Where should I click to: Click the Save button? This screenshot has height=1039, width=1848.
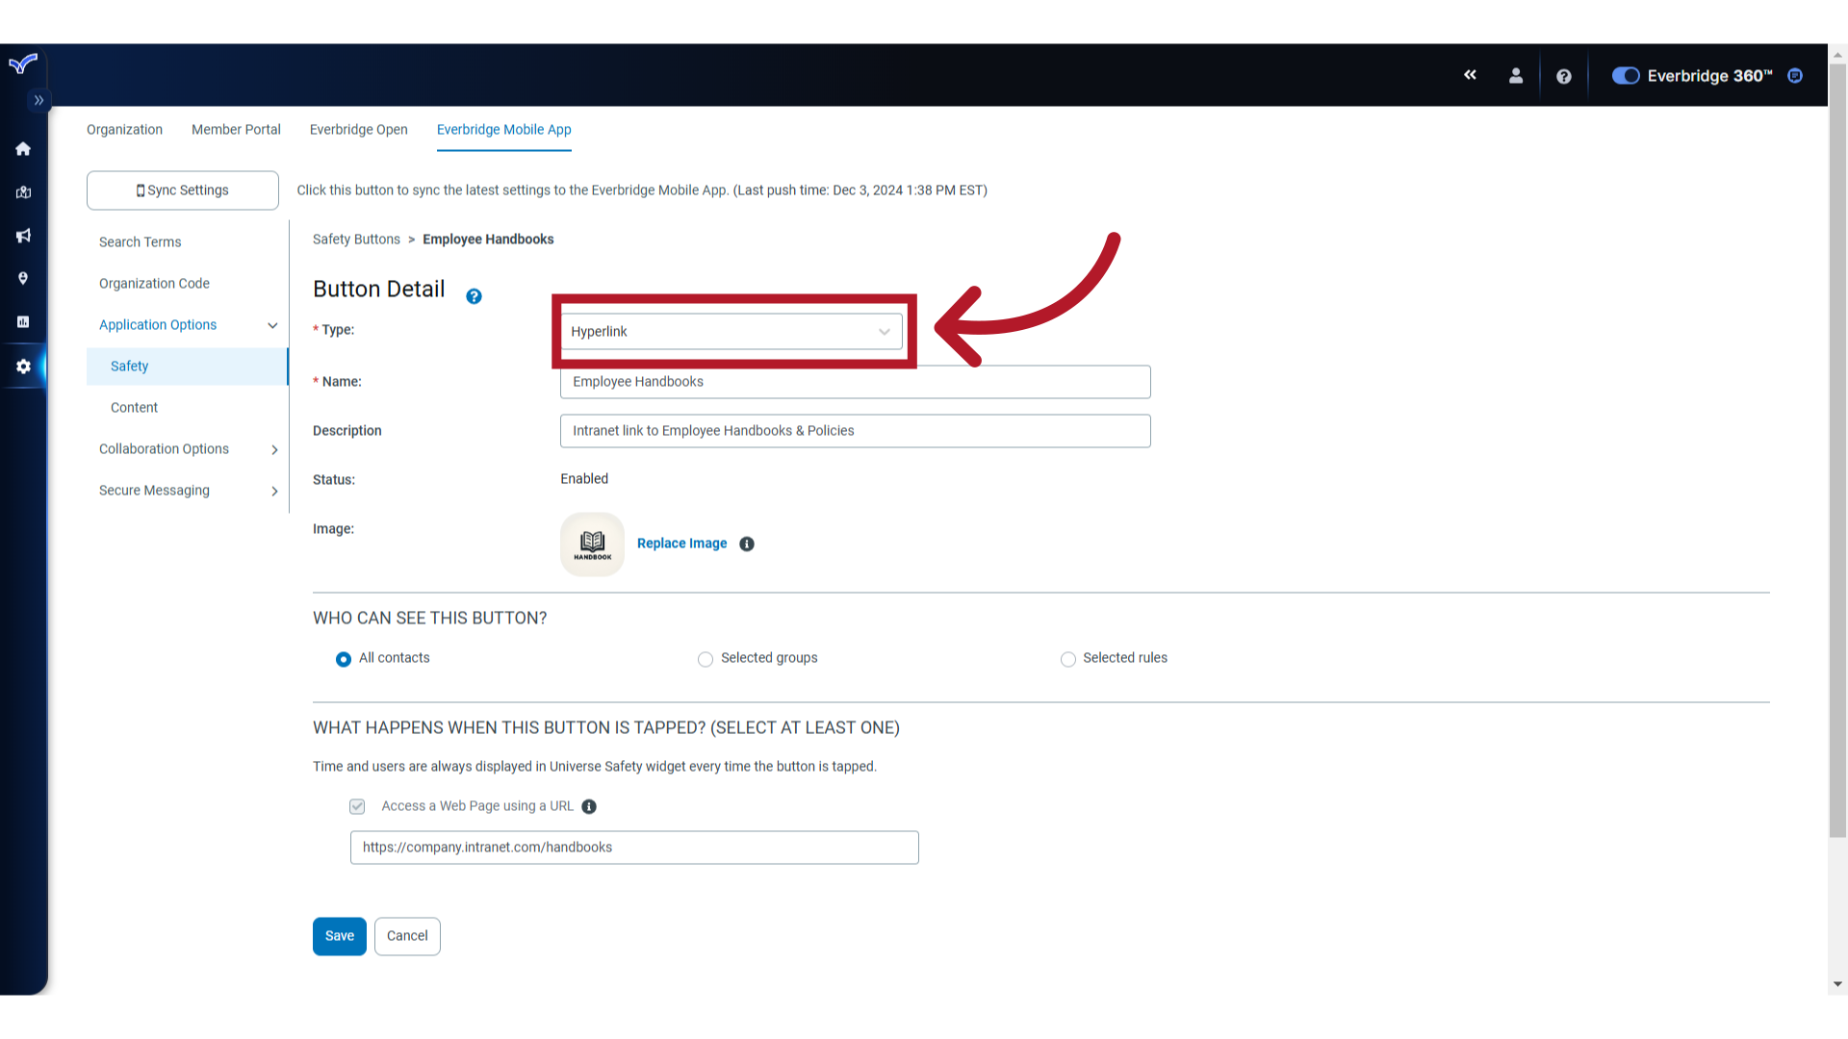(340, 936)
